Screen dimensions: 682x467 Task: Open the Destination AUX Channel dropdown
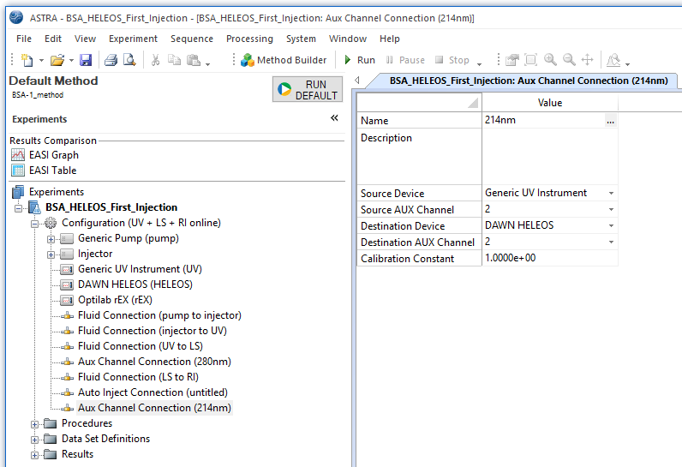611,242
